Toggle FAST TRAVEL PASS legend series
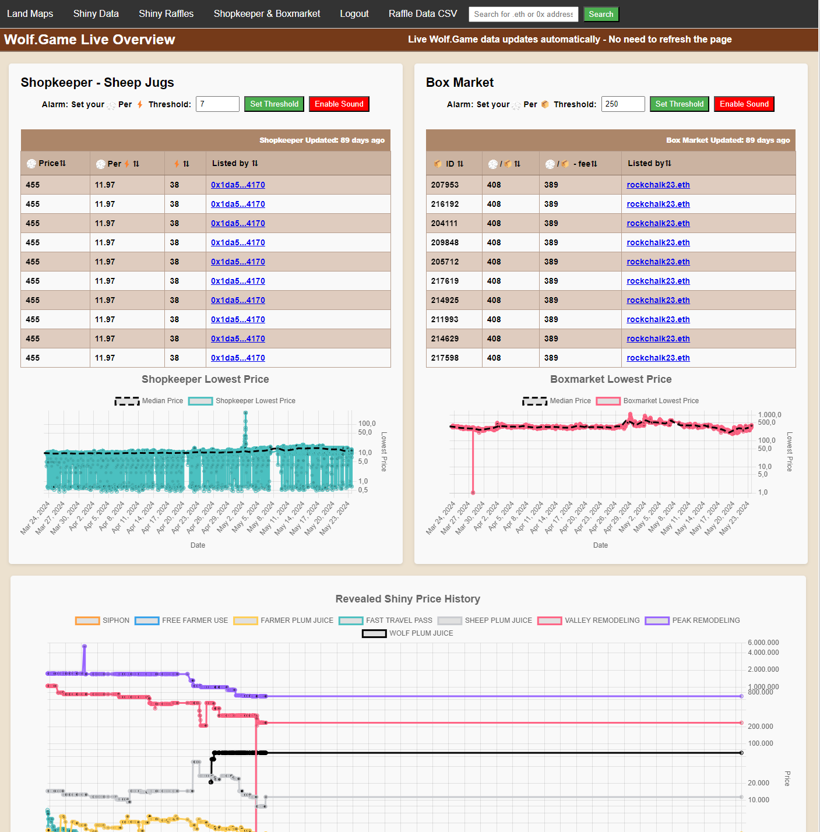 [x=385, y=621]
